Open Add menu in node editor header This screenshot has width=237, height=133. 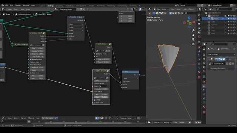coord(22,9)
